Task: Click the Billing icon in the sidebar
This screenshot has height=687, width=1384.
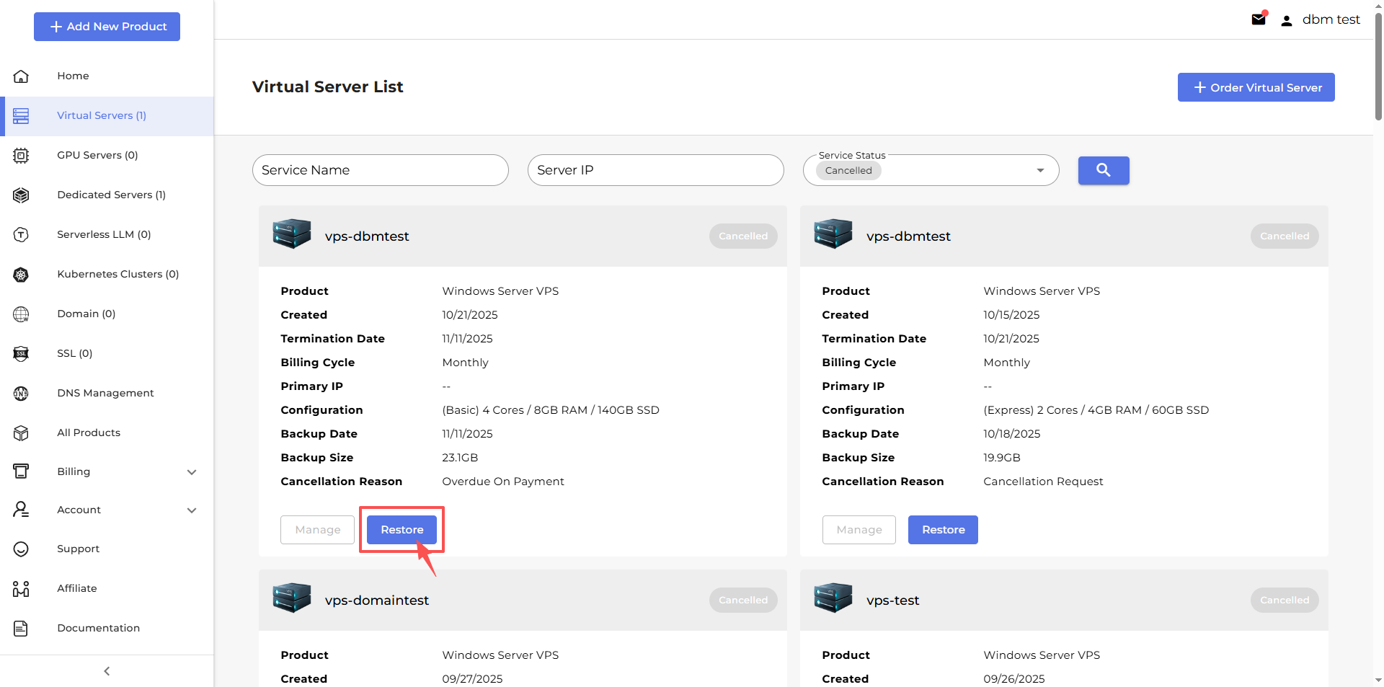Action: pos(21,471)
